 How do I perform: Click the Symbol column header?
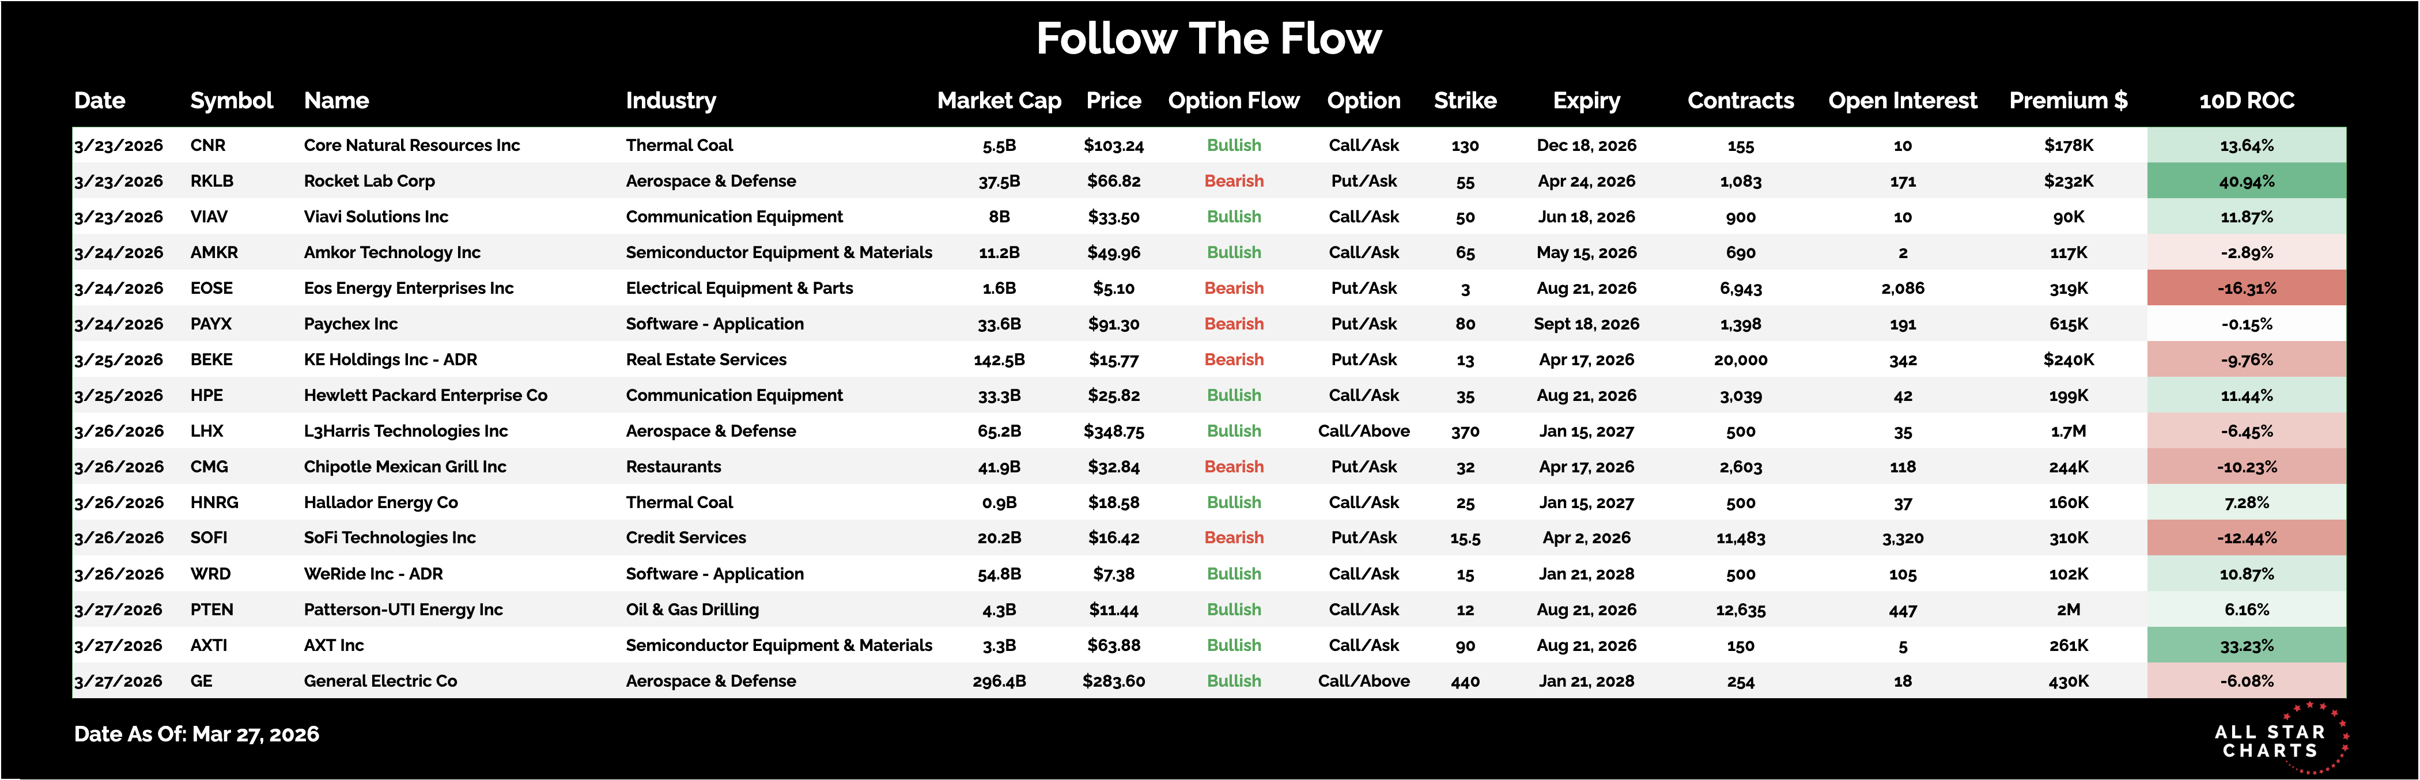[x=231, y=101]
